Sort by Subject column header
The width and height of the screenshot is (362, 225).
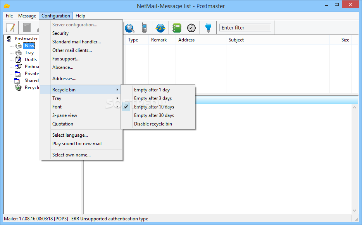point(278,40)
